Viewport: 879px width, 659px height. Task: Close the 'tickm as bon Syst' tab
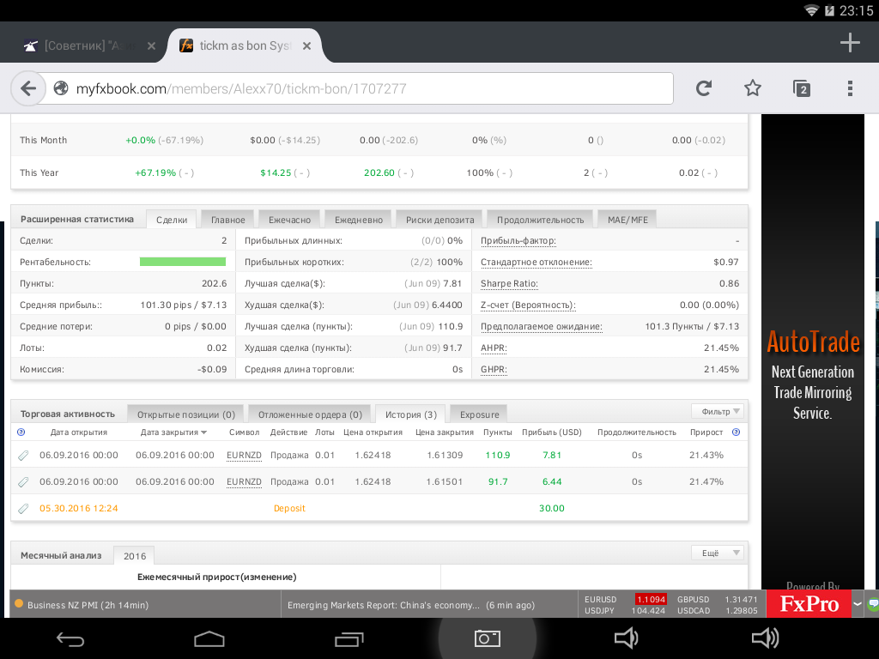pos(306,46)
